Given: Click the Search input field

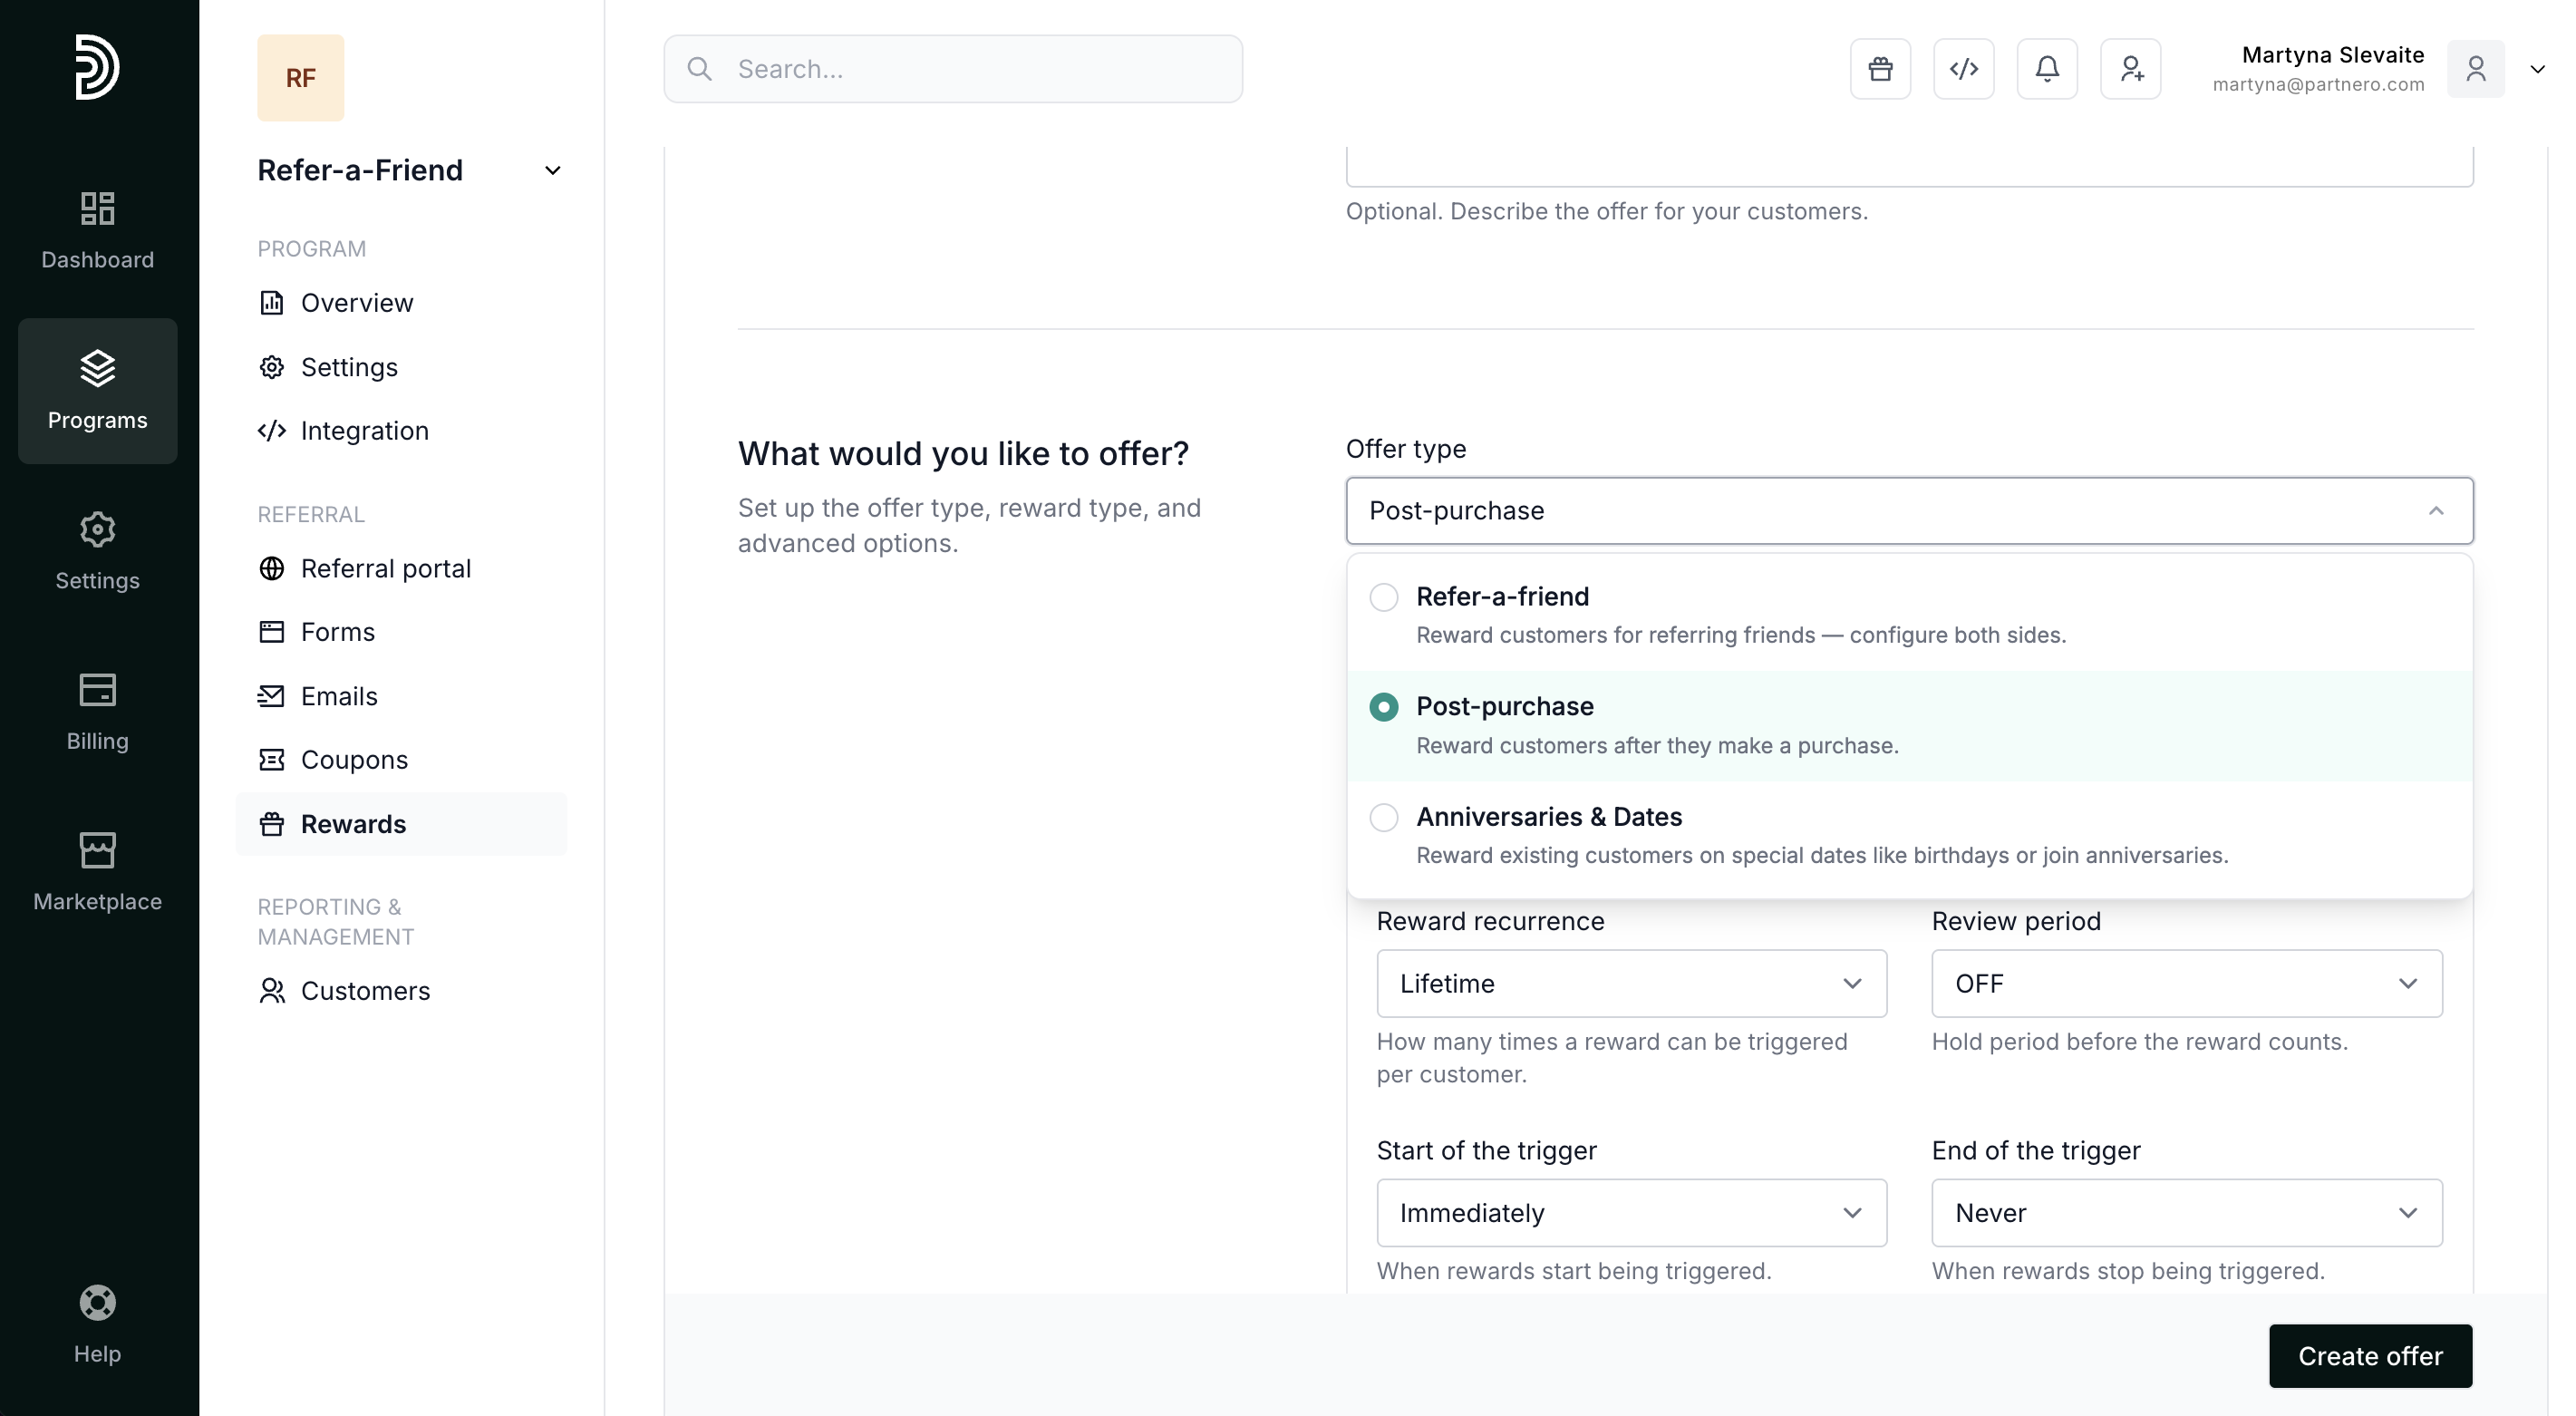Looking at the screenshot, I should 952,69.
